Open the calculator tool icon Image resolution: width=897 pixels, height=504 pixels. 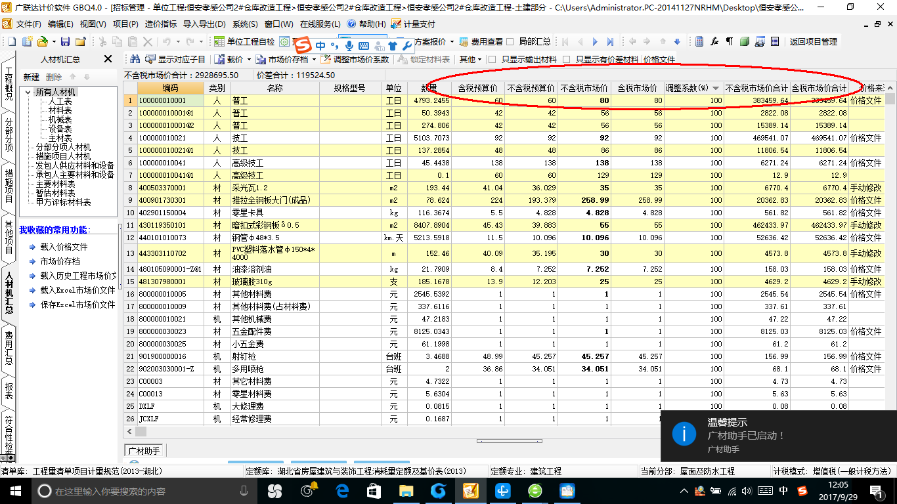coord(699,41)
